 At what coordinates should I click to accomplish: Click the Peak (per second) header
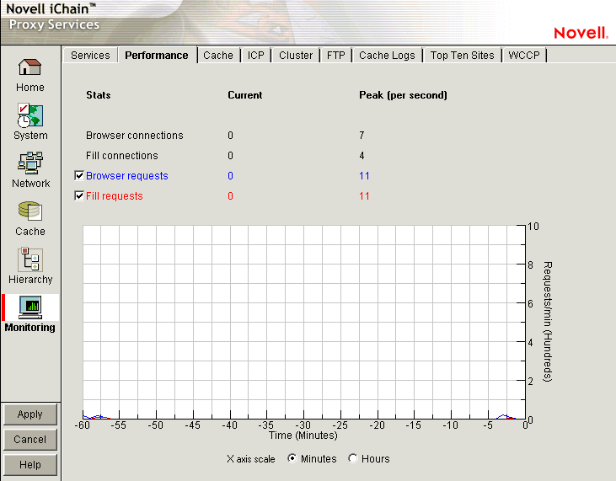tap(403, 95)
